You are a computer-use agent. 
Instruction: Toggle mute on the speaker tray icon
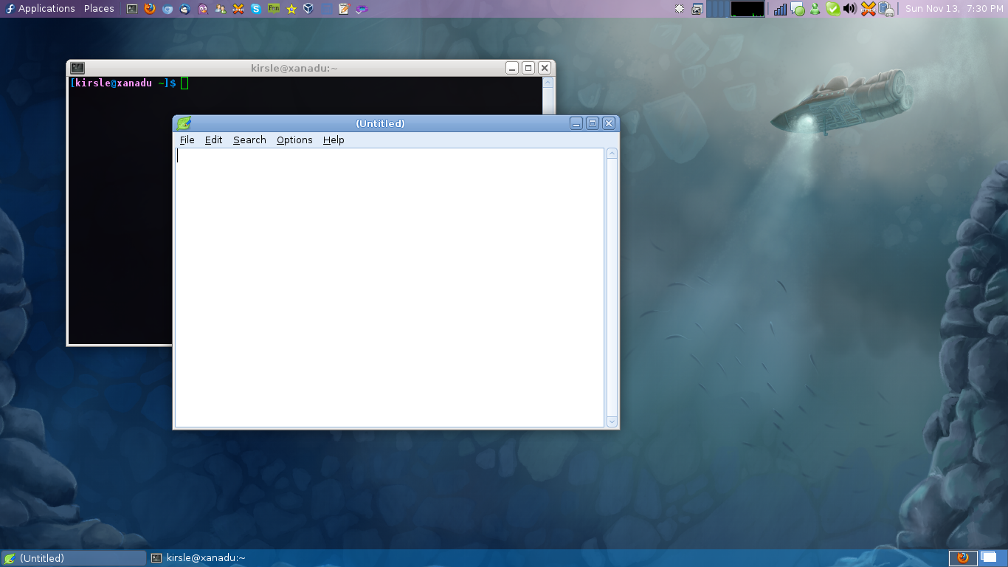(x=850, y=9)
